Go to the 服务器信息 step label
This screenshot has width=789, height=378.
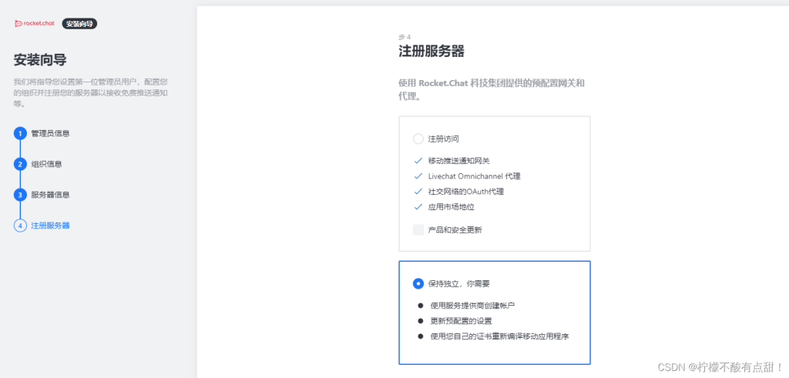pos(50,195)
